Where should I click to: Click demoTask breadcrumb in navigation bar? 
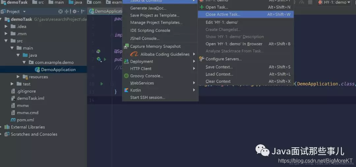click(14, 3)
